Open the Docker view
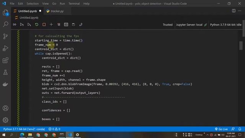Screen dimensions: 245x138 tap(5, 84)
